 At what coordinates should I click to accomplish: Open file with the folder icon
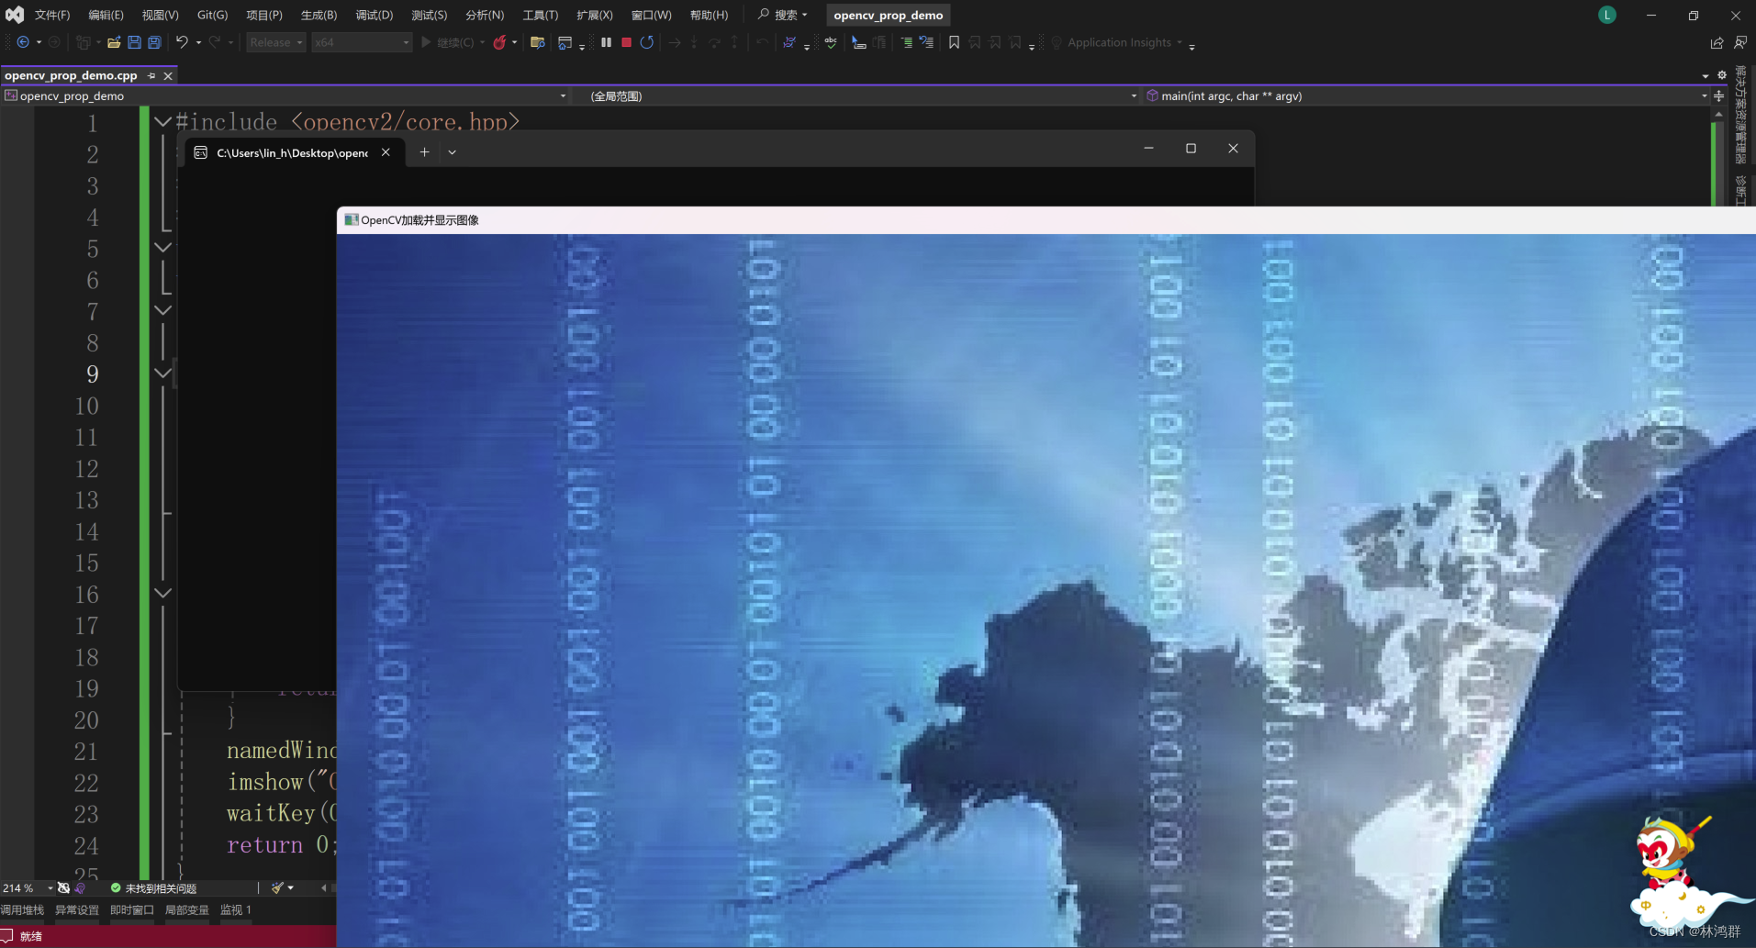114,42
